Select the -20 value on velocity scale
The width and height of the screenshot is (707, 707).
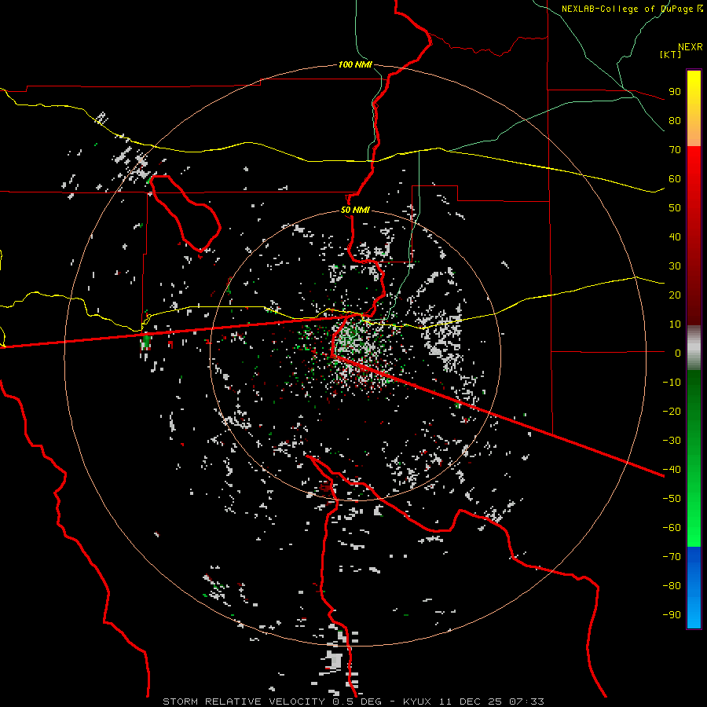click(672, 411)
